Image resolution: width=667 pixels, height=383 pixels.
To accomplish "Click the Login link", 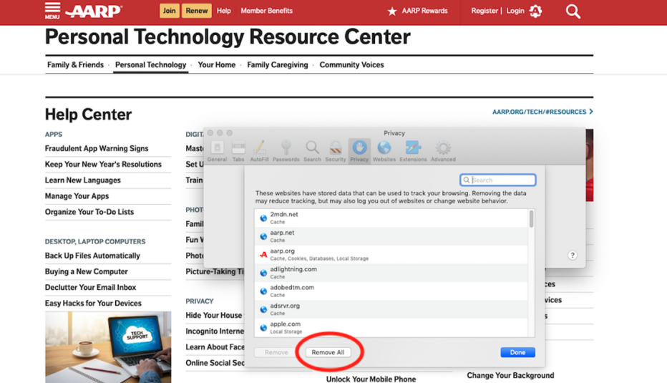I will tap(515, 11).
